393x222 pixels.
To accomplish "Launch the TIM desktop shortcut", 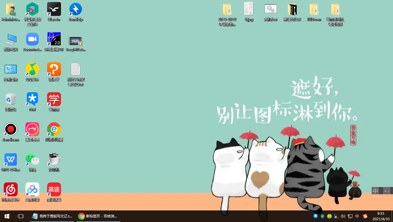I will point(32,102).
